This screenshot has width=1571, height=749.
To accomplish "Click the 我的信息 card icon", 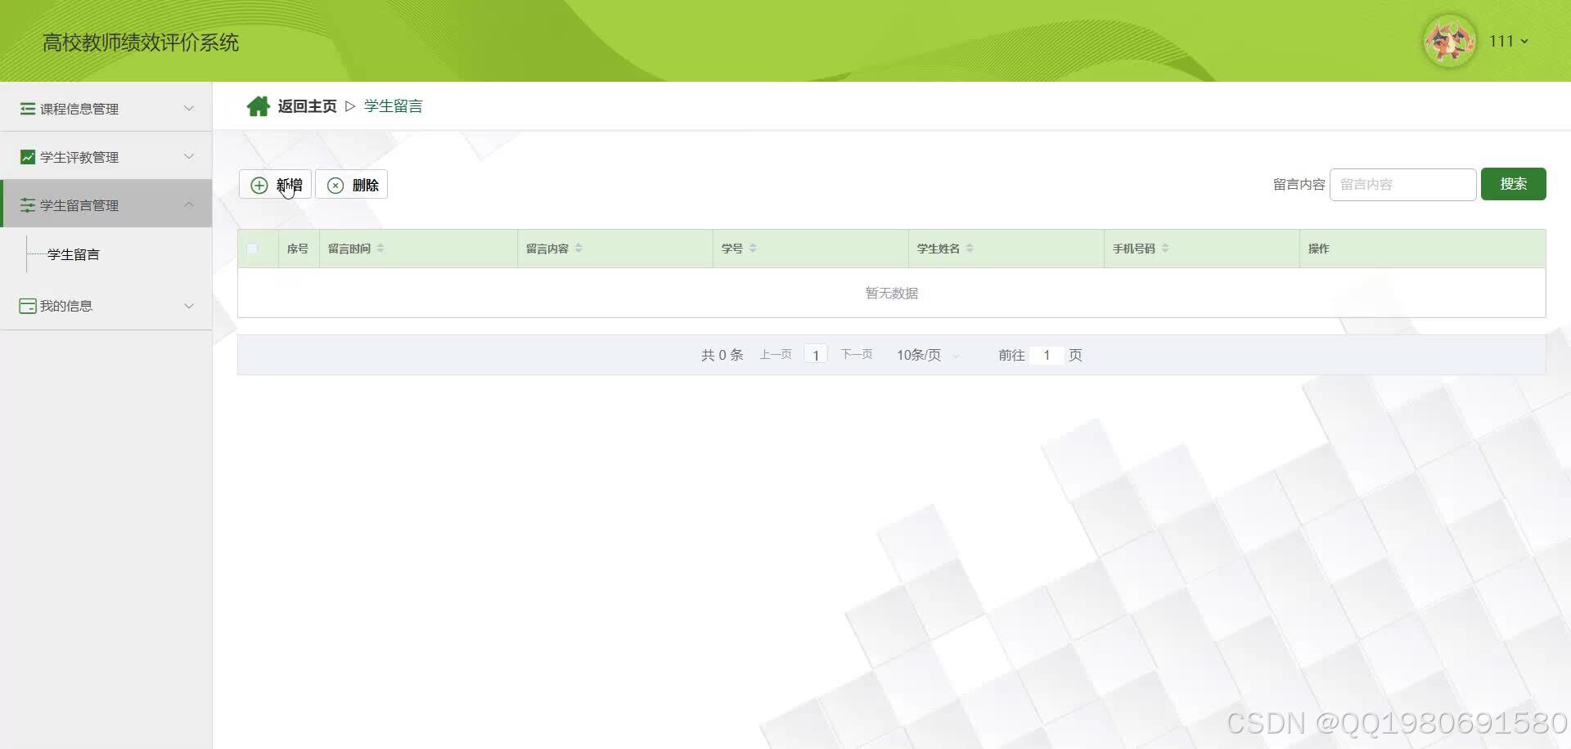I will click(x=28, y=306).
